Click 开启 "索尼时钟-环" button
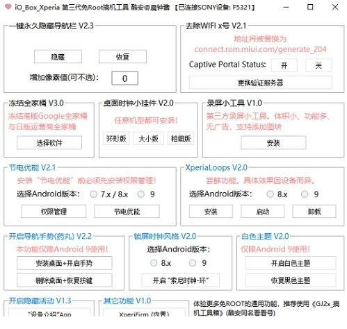 pos(181,280)
